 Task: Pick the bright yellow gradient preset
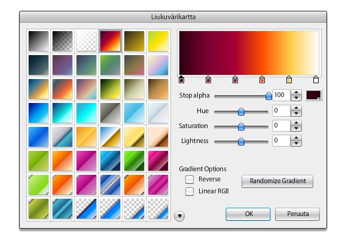coord(158,41)
